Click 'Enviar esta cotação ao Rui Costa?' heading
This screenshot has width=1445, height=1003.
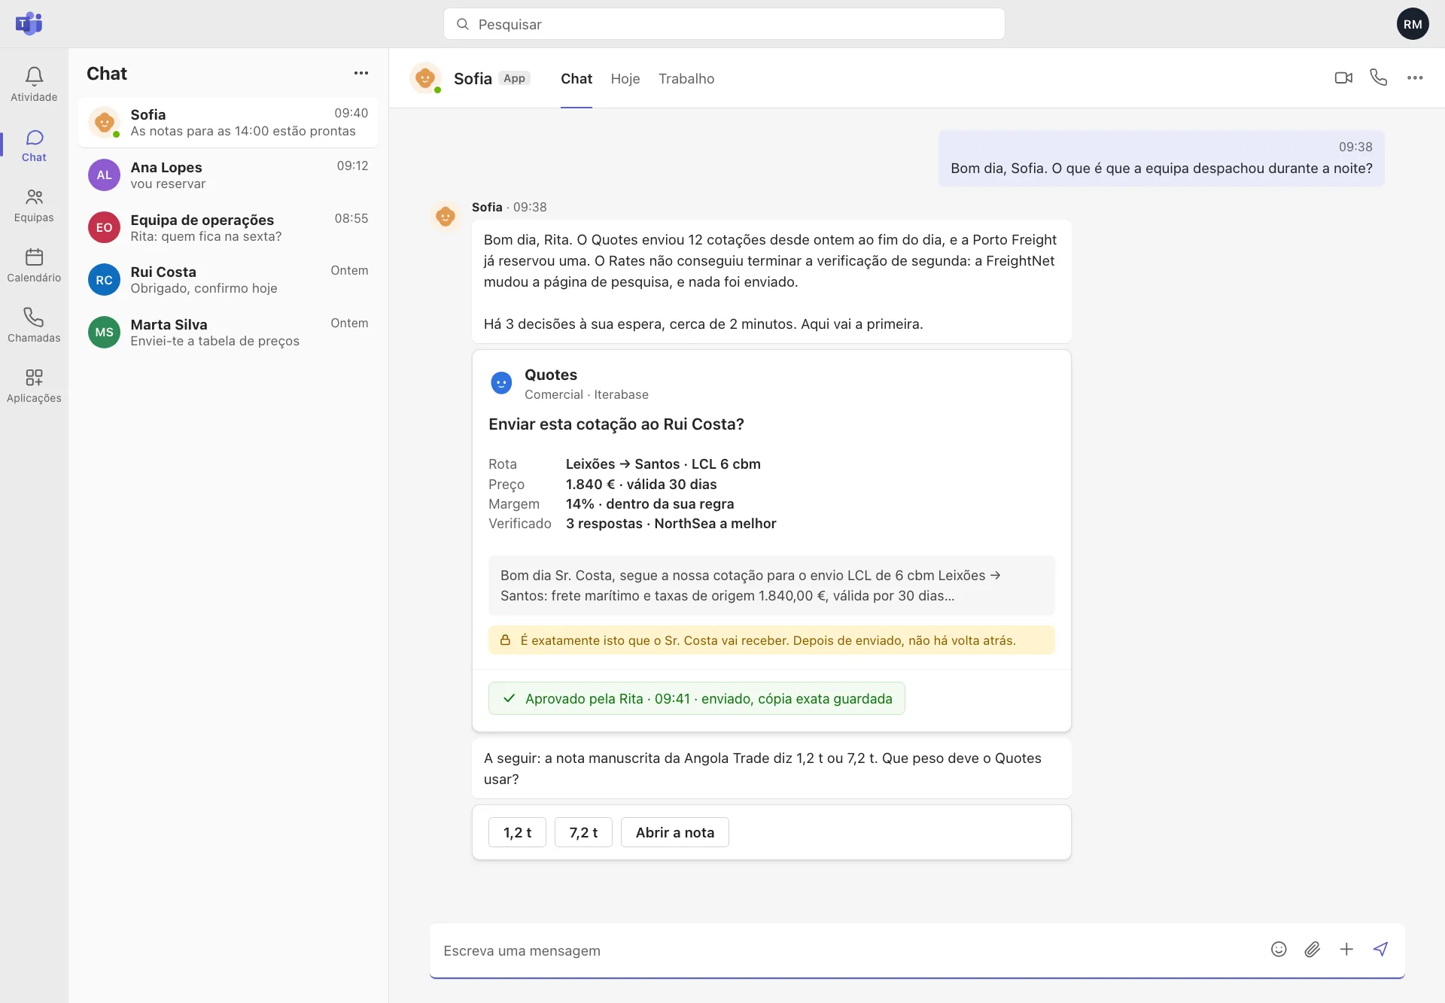[616, 424]
